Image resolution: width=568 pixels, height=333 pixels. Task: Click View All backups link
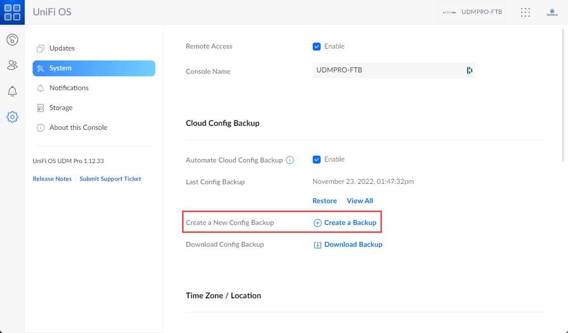point(360,201)
